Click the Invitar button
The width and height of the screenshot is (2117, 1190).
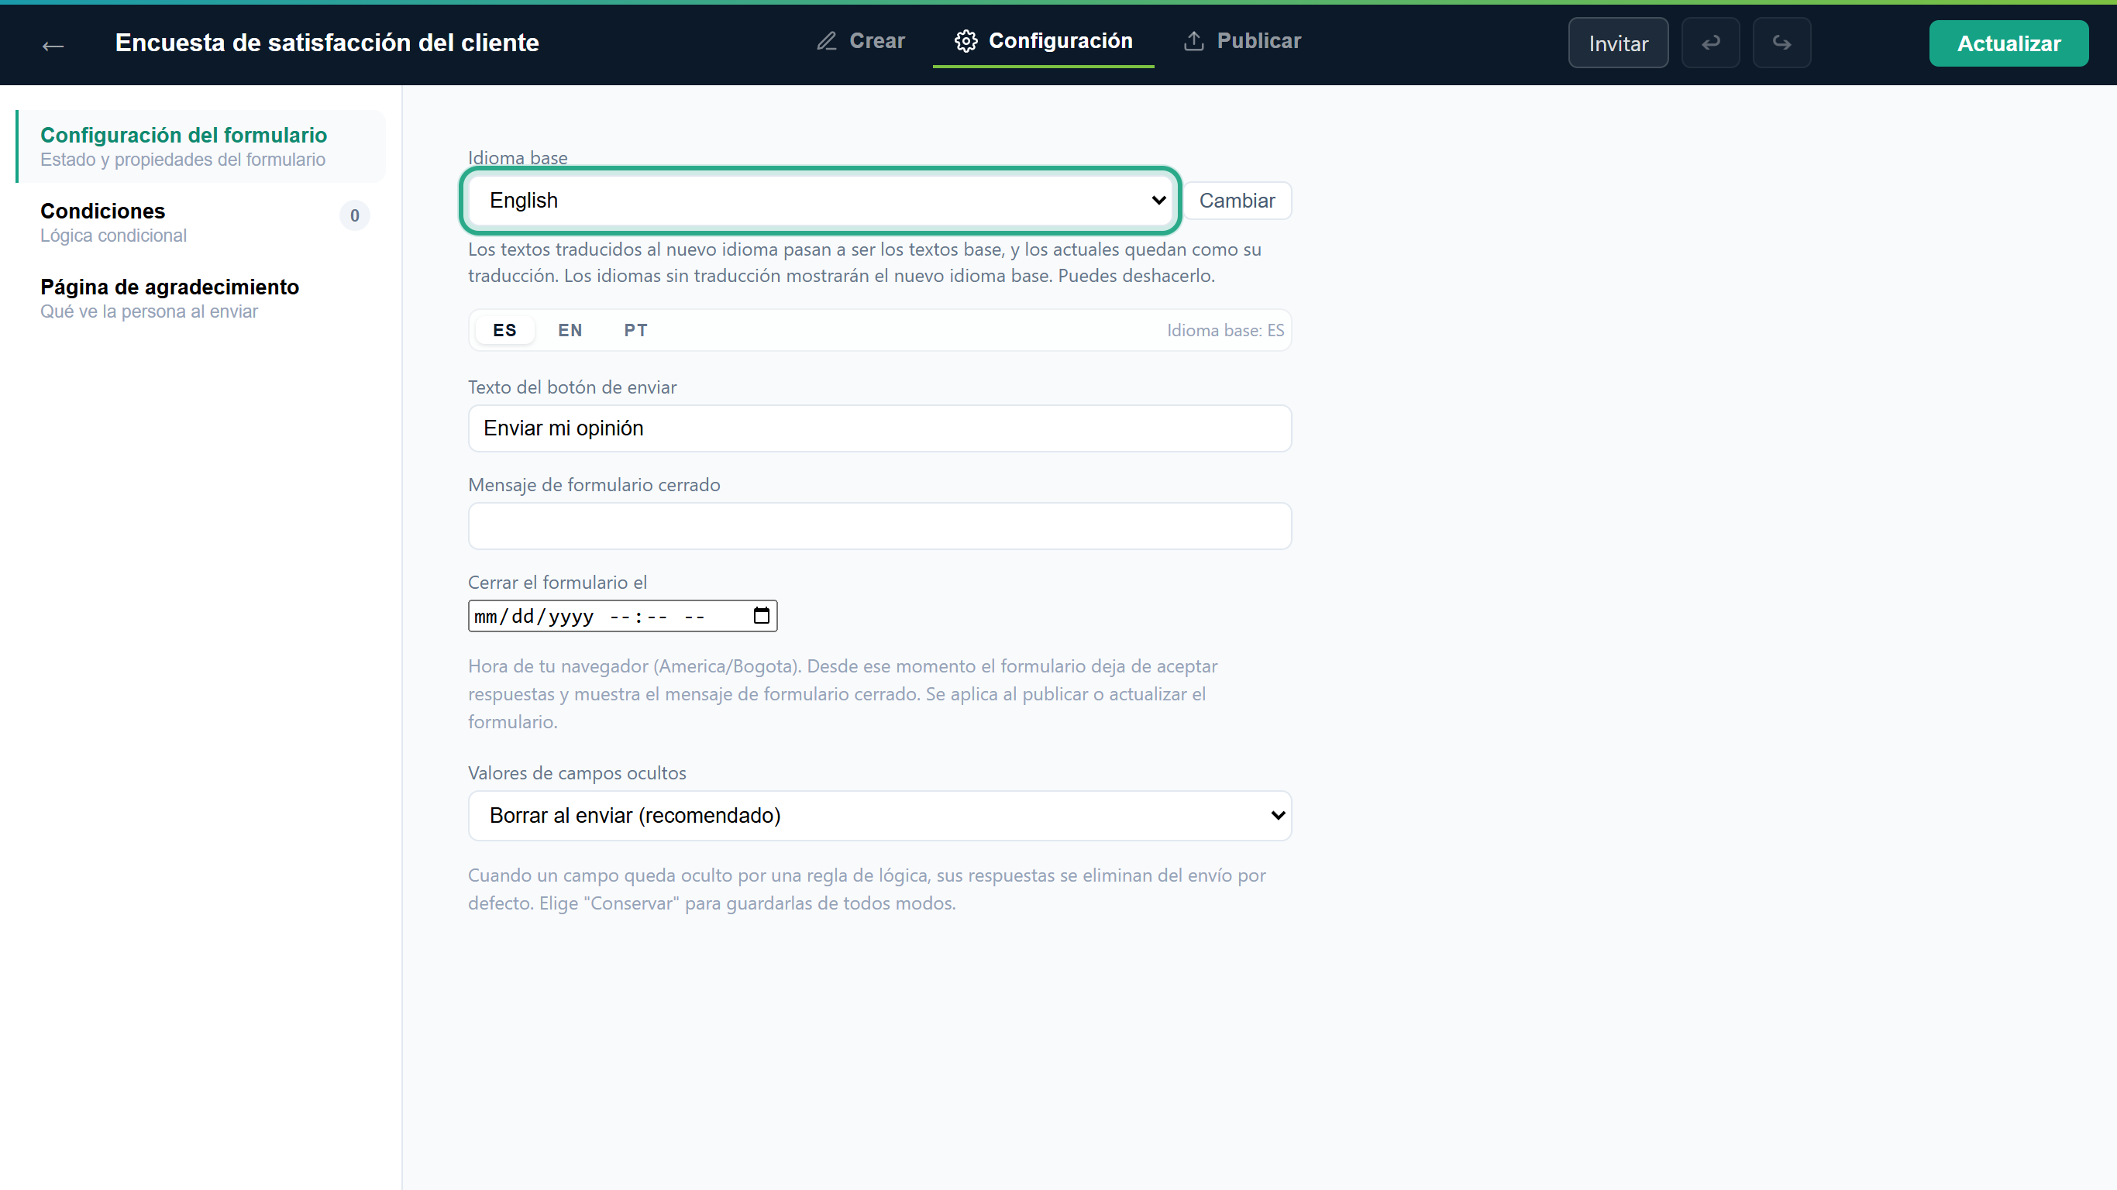click(x=1617, y=43)
